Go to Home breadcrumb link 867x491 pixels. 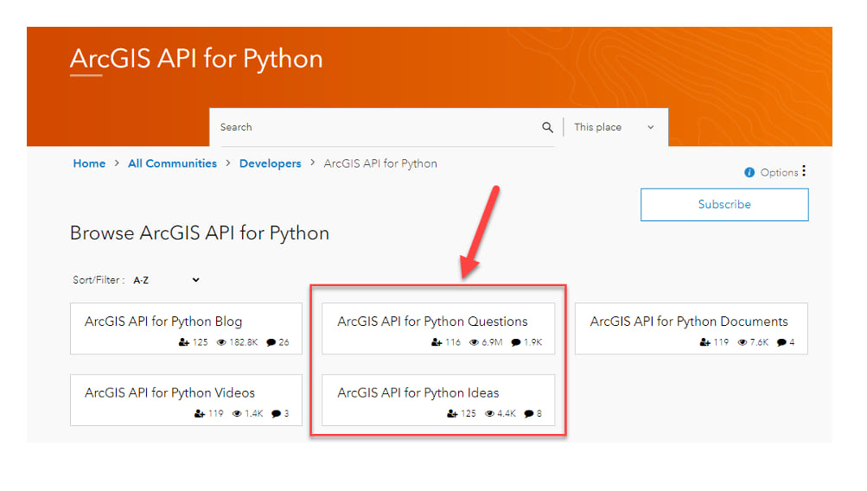[x=89, y=163]
